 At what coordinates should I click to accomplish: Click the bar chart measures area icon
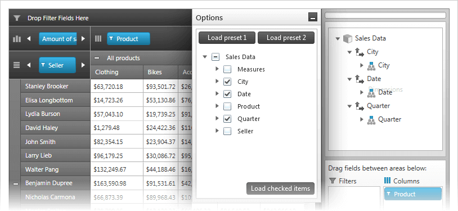click(17, 39)
